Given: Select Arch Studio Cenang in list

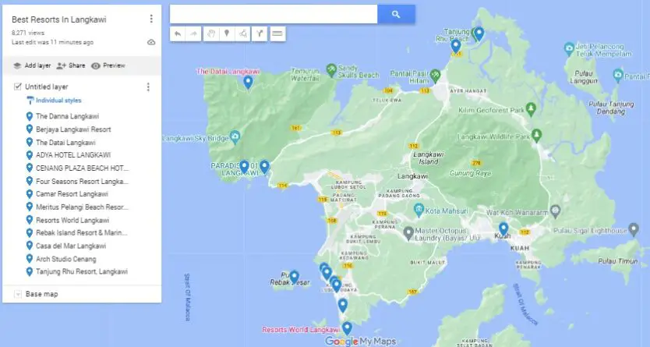Looking at the screenshot, I should [66, 259].
